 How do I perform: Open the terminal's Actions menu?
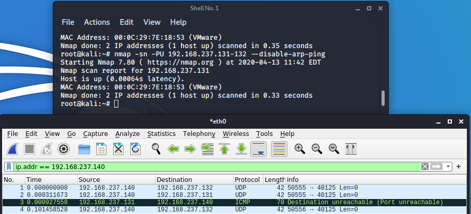point(97,22)
